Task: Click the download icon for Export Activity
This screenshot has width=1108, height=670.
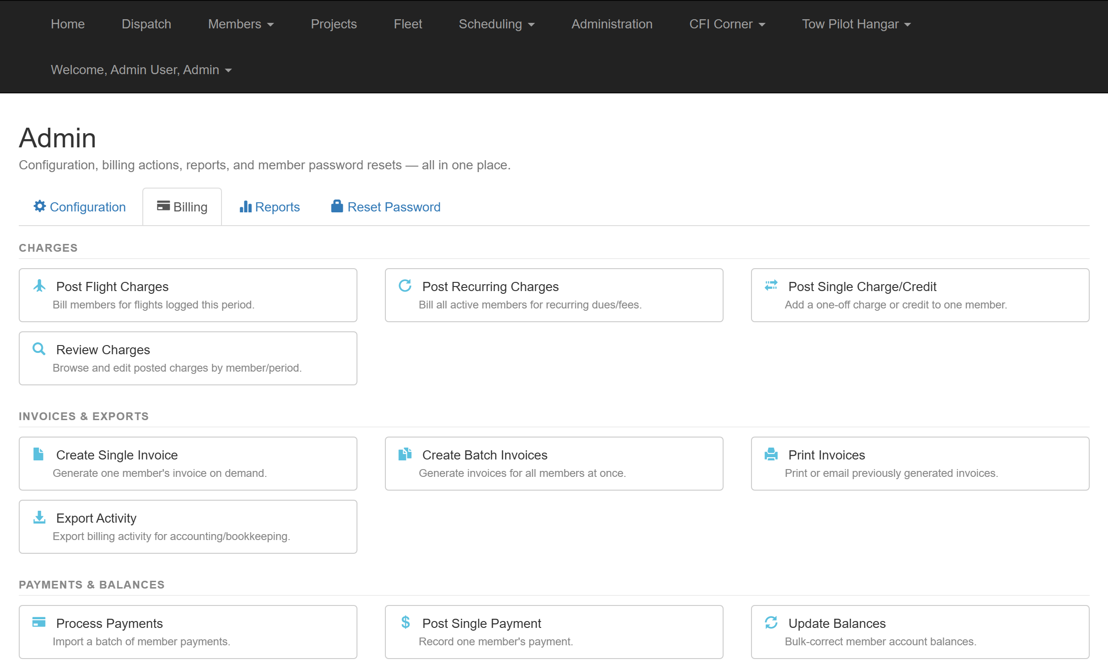Action: coord(39,517)
